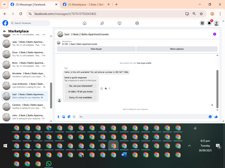View site information icon in address bar

[x=30, y=14]
